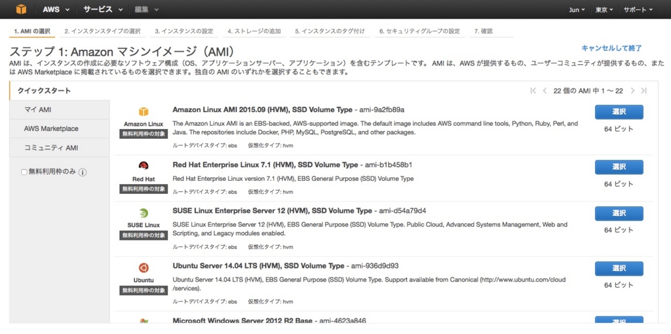The image size is (671, 334).
Task: Click SUSE Linux Enterprise Server 12 title
Action: click(x=272, y=211)
